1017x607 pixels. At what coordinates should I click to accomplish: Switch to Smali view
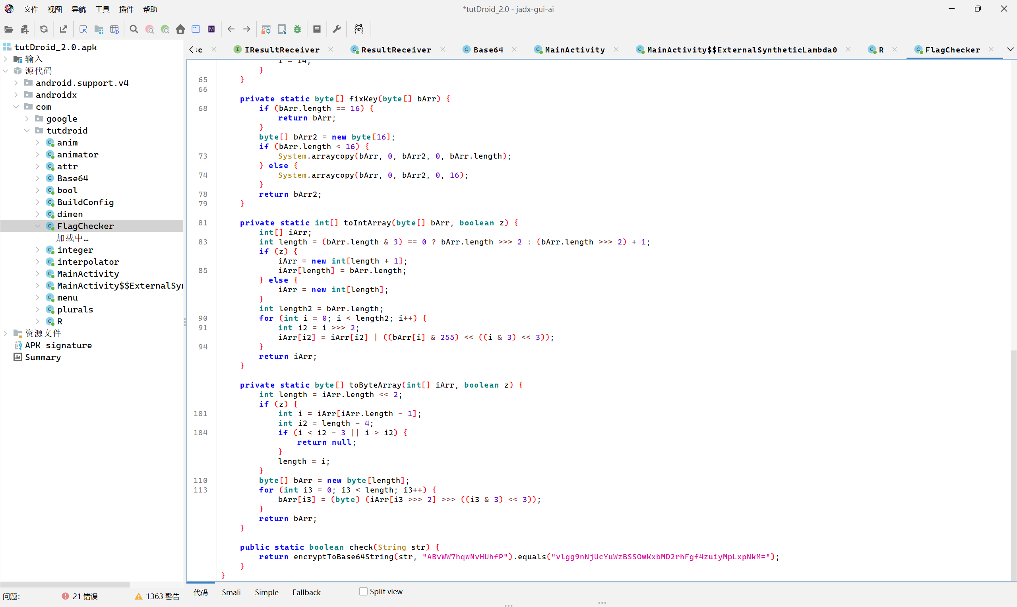(x=231, y=592)
